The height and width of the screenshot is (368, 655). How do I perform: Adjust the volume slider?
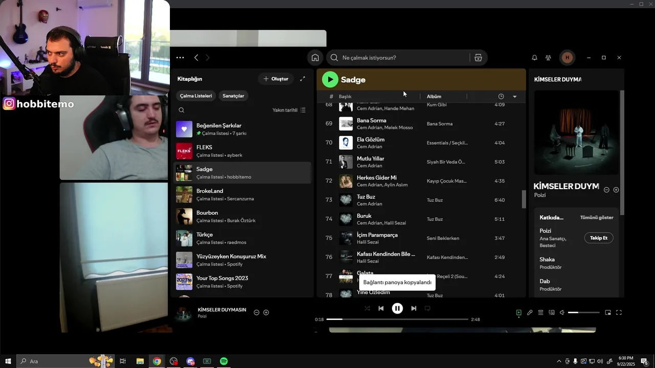(x=583, y=312)
